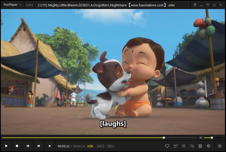Open the control panel gear icon
This screenshot has width=226, height=152.
coord(208,146)
